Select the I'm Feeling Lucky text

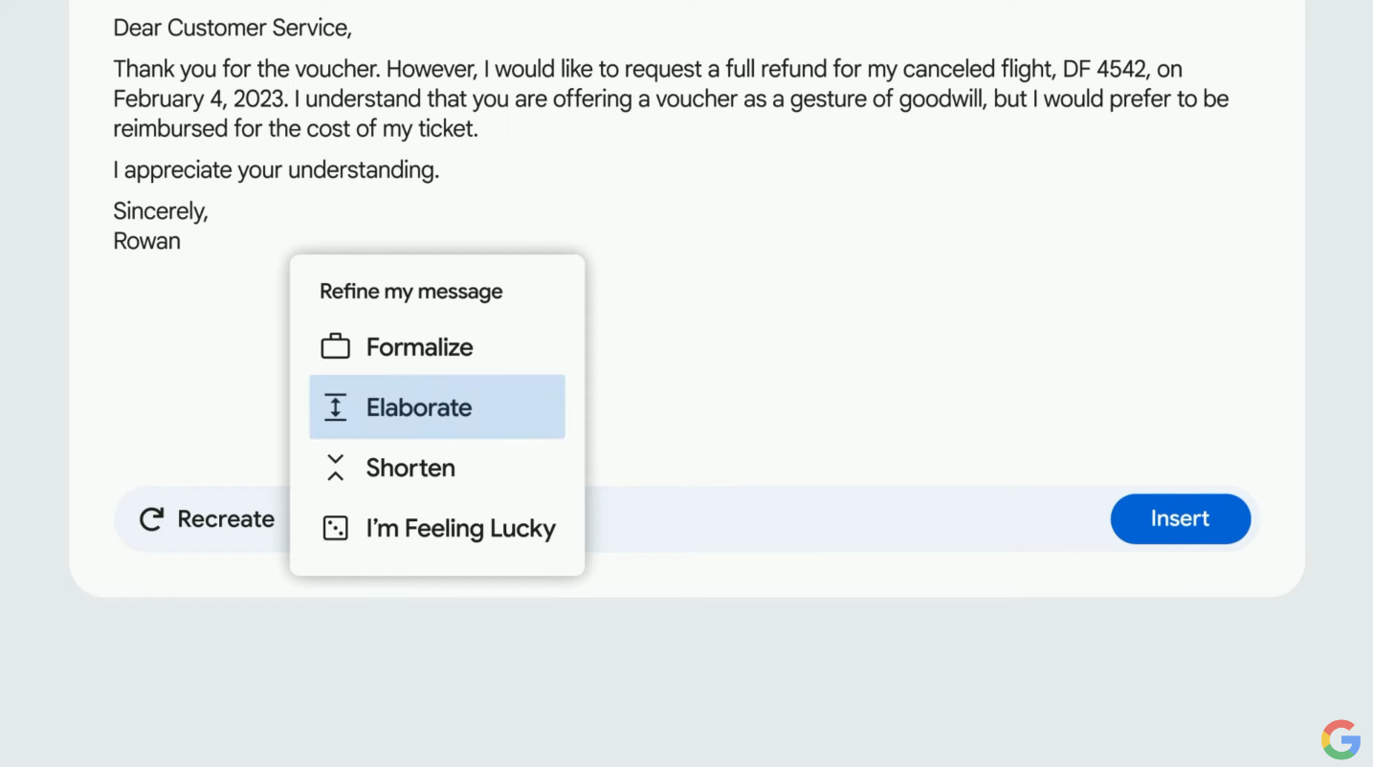pyautogui.click(x=460, y=528)
